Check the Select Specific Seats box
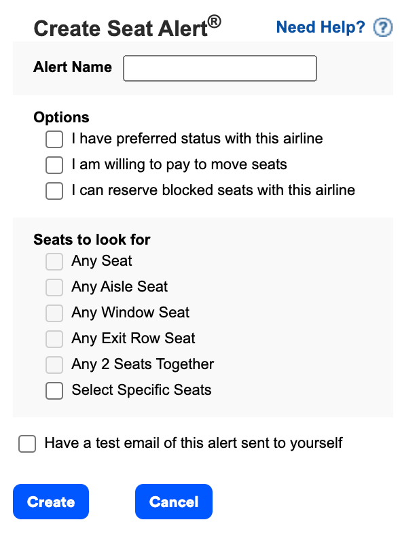 pyautogui.click(x=54, y=391)
